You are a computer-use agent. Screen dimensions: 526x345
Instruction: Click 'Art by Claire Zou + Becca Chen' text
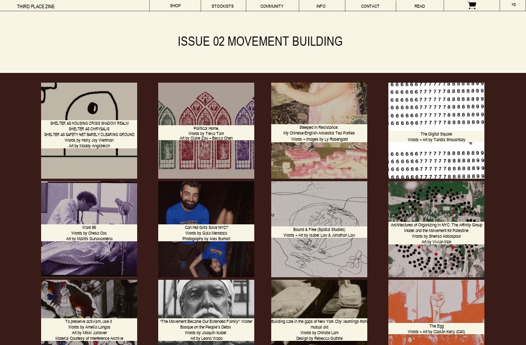pos(206,138)
